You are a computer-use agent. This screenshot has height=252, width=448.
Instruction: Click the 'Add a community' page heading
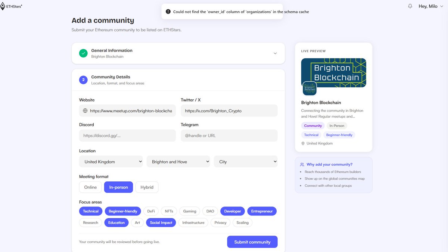tap(103, 21)
